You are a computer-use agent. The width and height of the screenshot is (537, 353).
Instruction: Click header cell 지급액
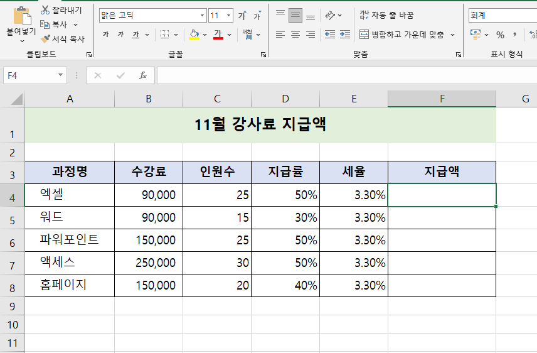point(442,172)
